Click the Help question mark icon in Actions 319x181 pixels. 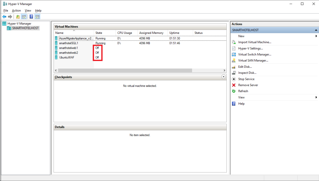click(234, 104)
